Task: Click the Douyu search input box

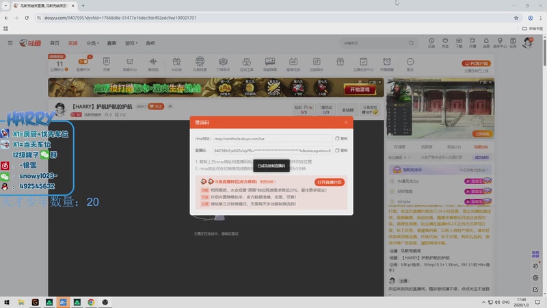Action: [373, 43]
